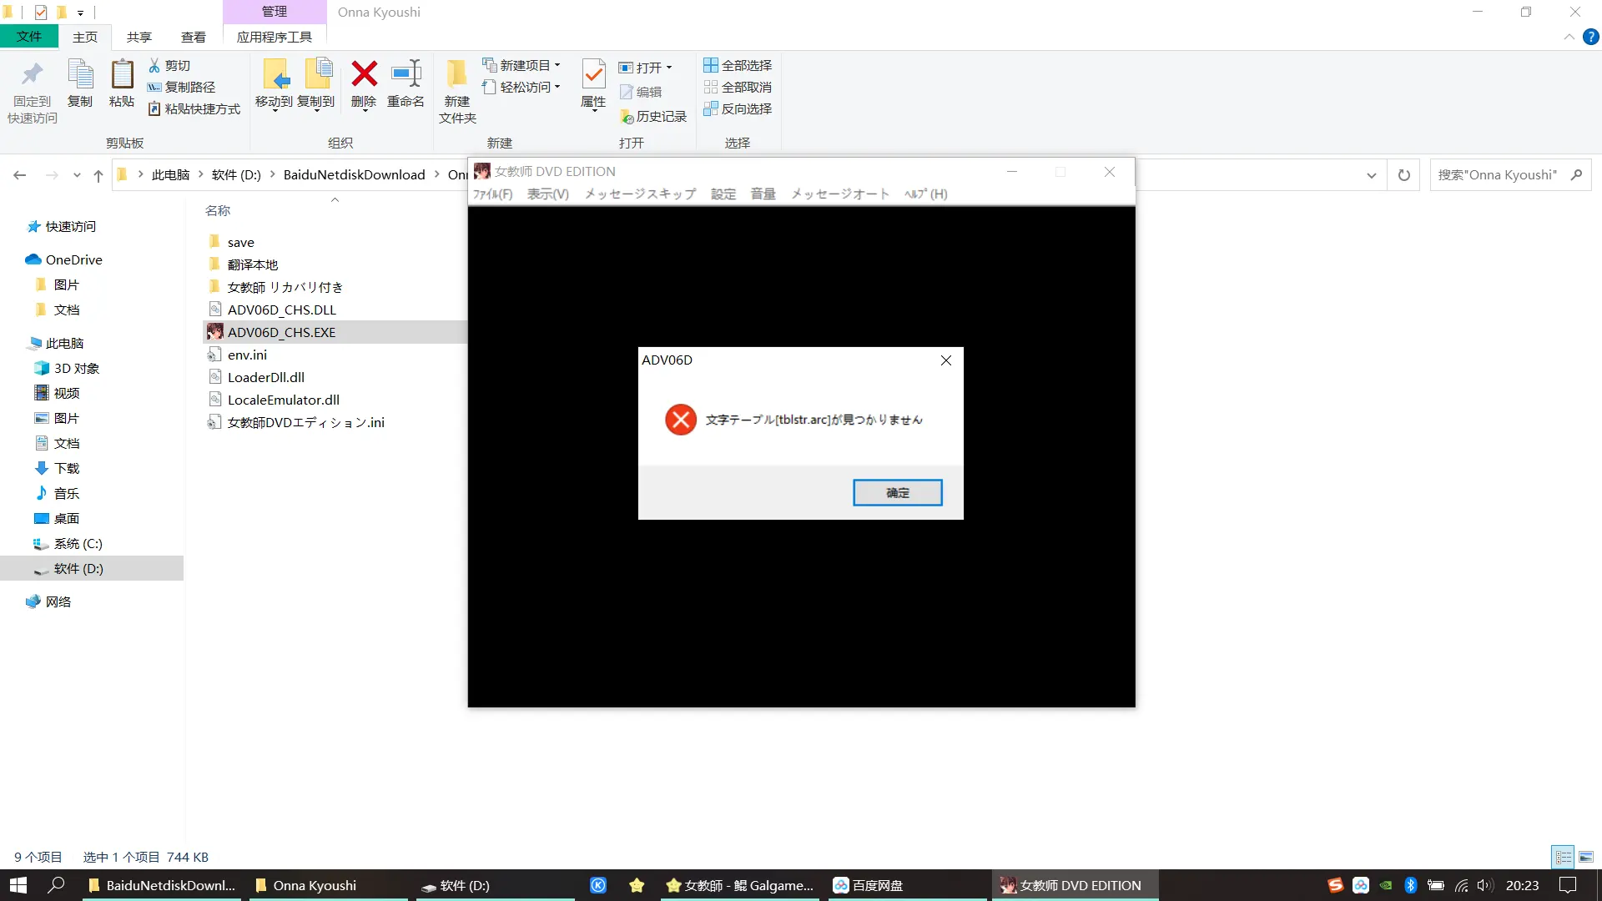The image size is (1602, 901).
Task: Open the File (文件) ribbon tab
Action: (29, 37)
